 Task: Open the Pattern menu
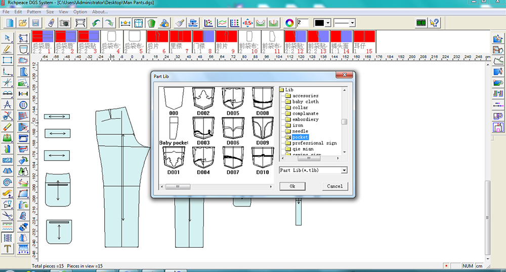click(34, 12)
